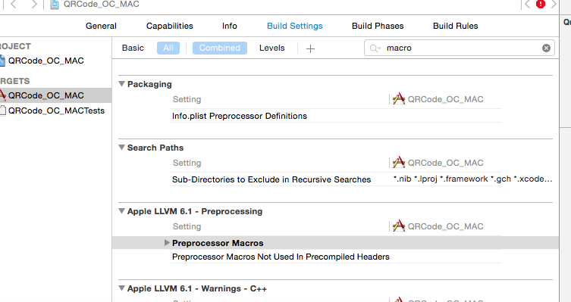This screenshot has width=571, height=302.
Task: Clear the macro search field
Action: (x=546, y=48)
